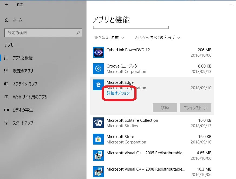Focus the 設定の検索 search field
The image size is (236, 179).
pyautogui.click(x=43, y=33)
